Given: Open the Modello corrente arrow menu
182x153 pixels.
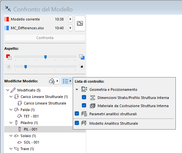Looking at the screenshot, I should coord(70,19).
